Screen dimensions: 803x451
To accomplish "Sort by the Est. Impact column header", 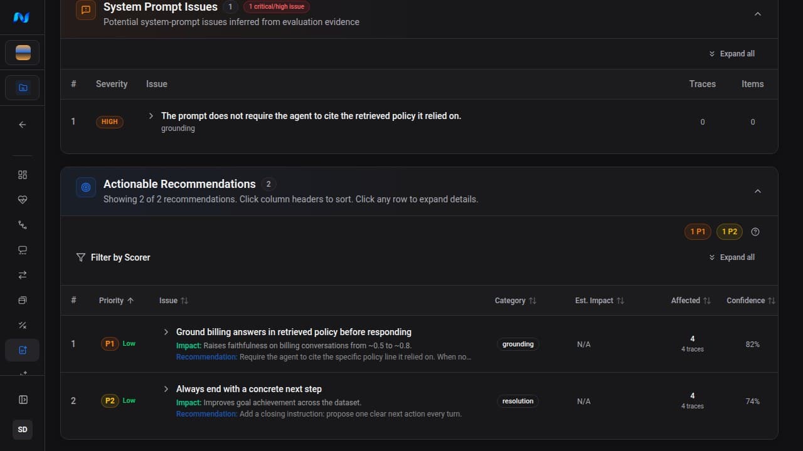I will 600,301.
